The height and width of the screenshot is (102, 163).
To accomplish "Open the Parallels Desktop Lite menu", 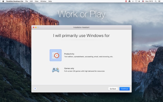I will coord(15,1).
